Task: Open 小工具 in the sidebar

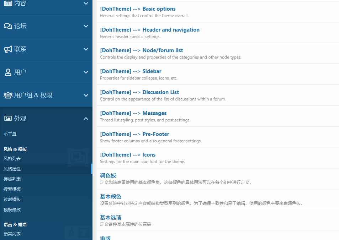Action: click(x=10, y=135)
